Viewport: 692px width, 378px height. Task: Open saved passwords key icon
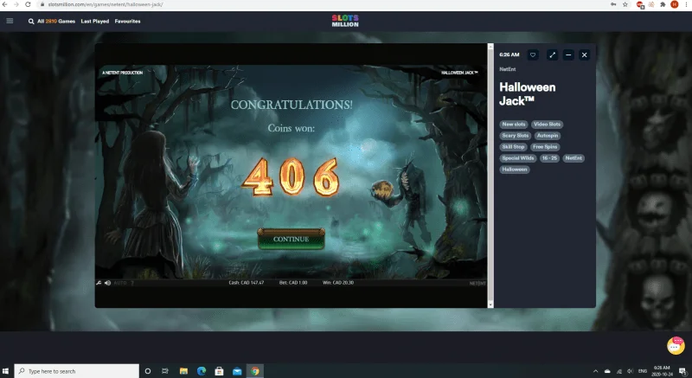[613, 4]
